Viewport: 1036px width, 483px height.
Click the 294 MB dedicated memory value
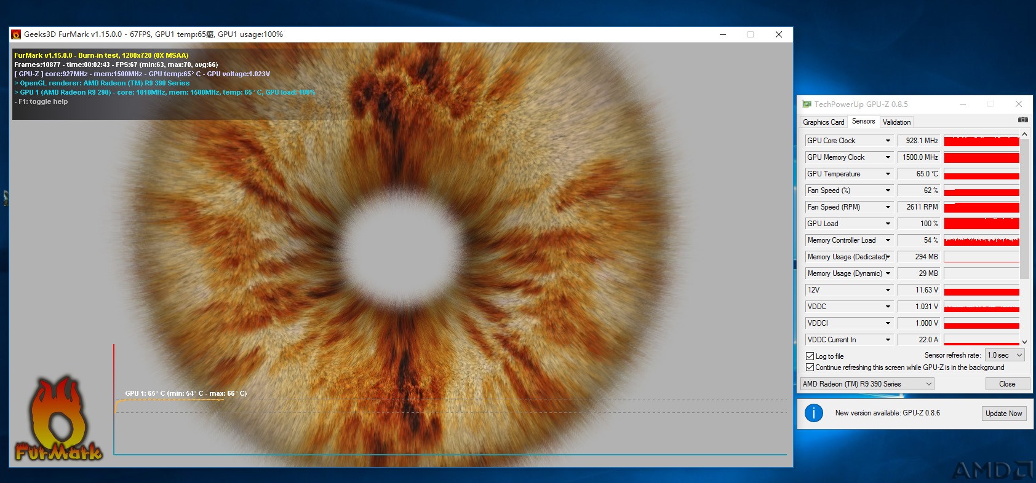click(x=919, y=257)
